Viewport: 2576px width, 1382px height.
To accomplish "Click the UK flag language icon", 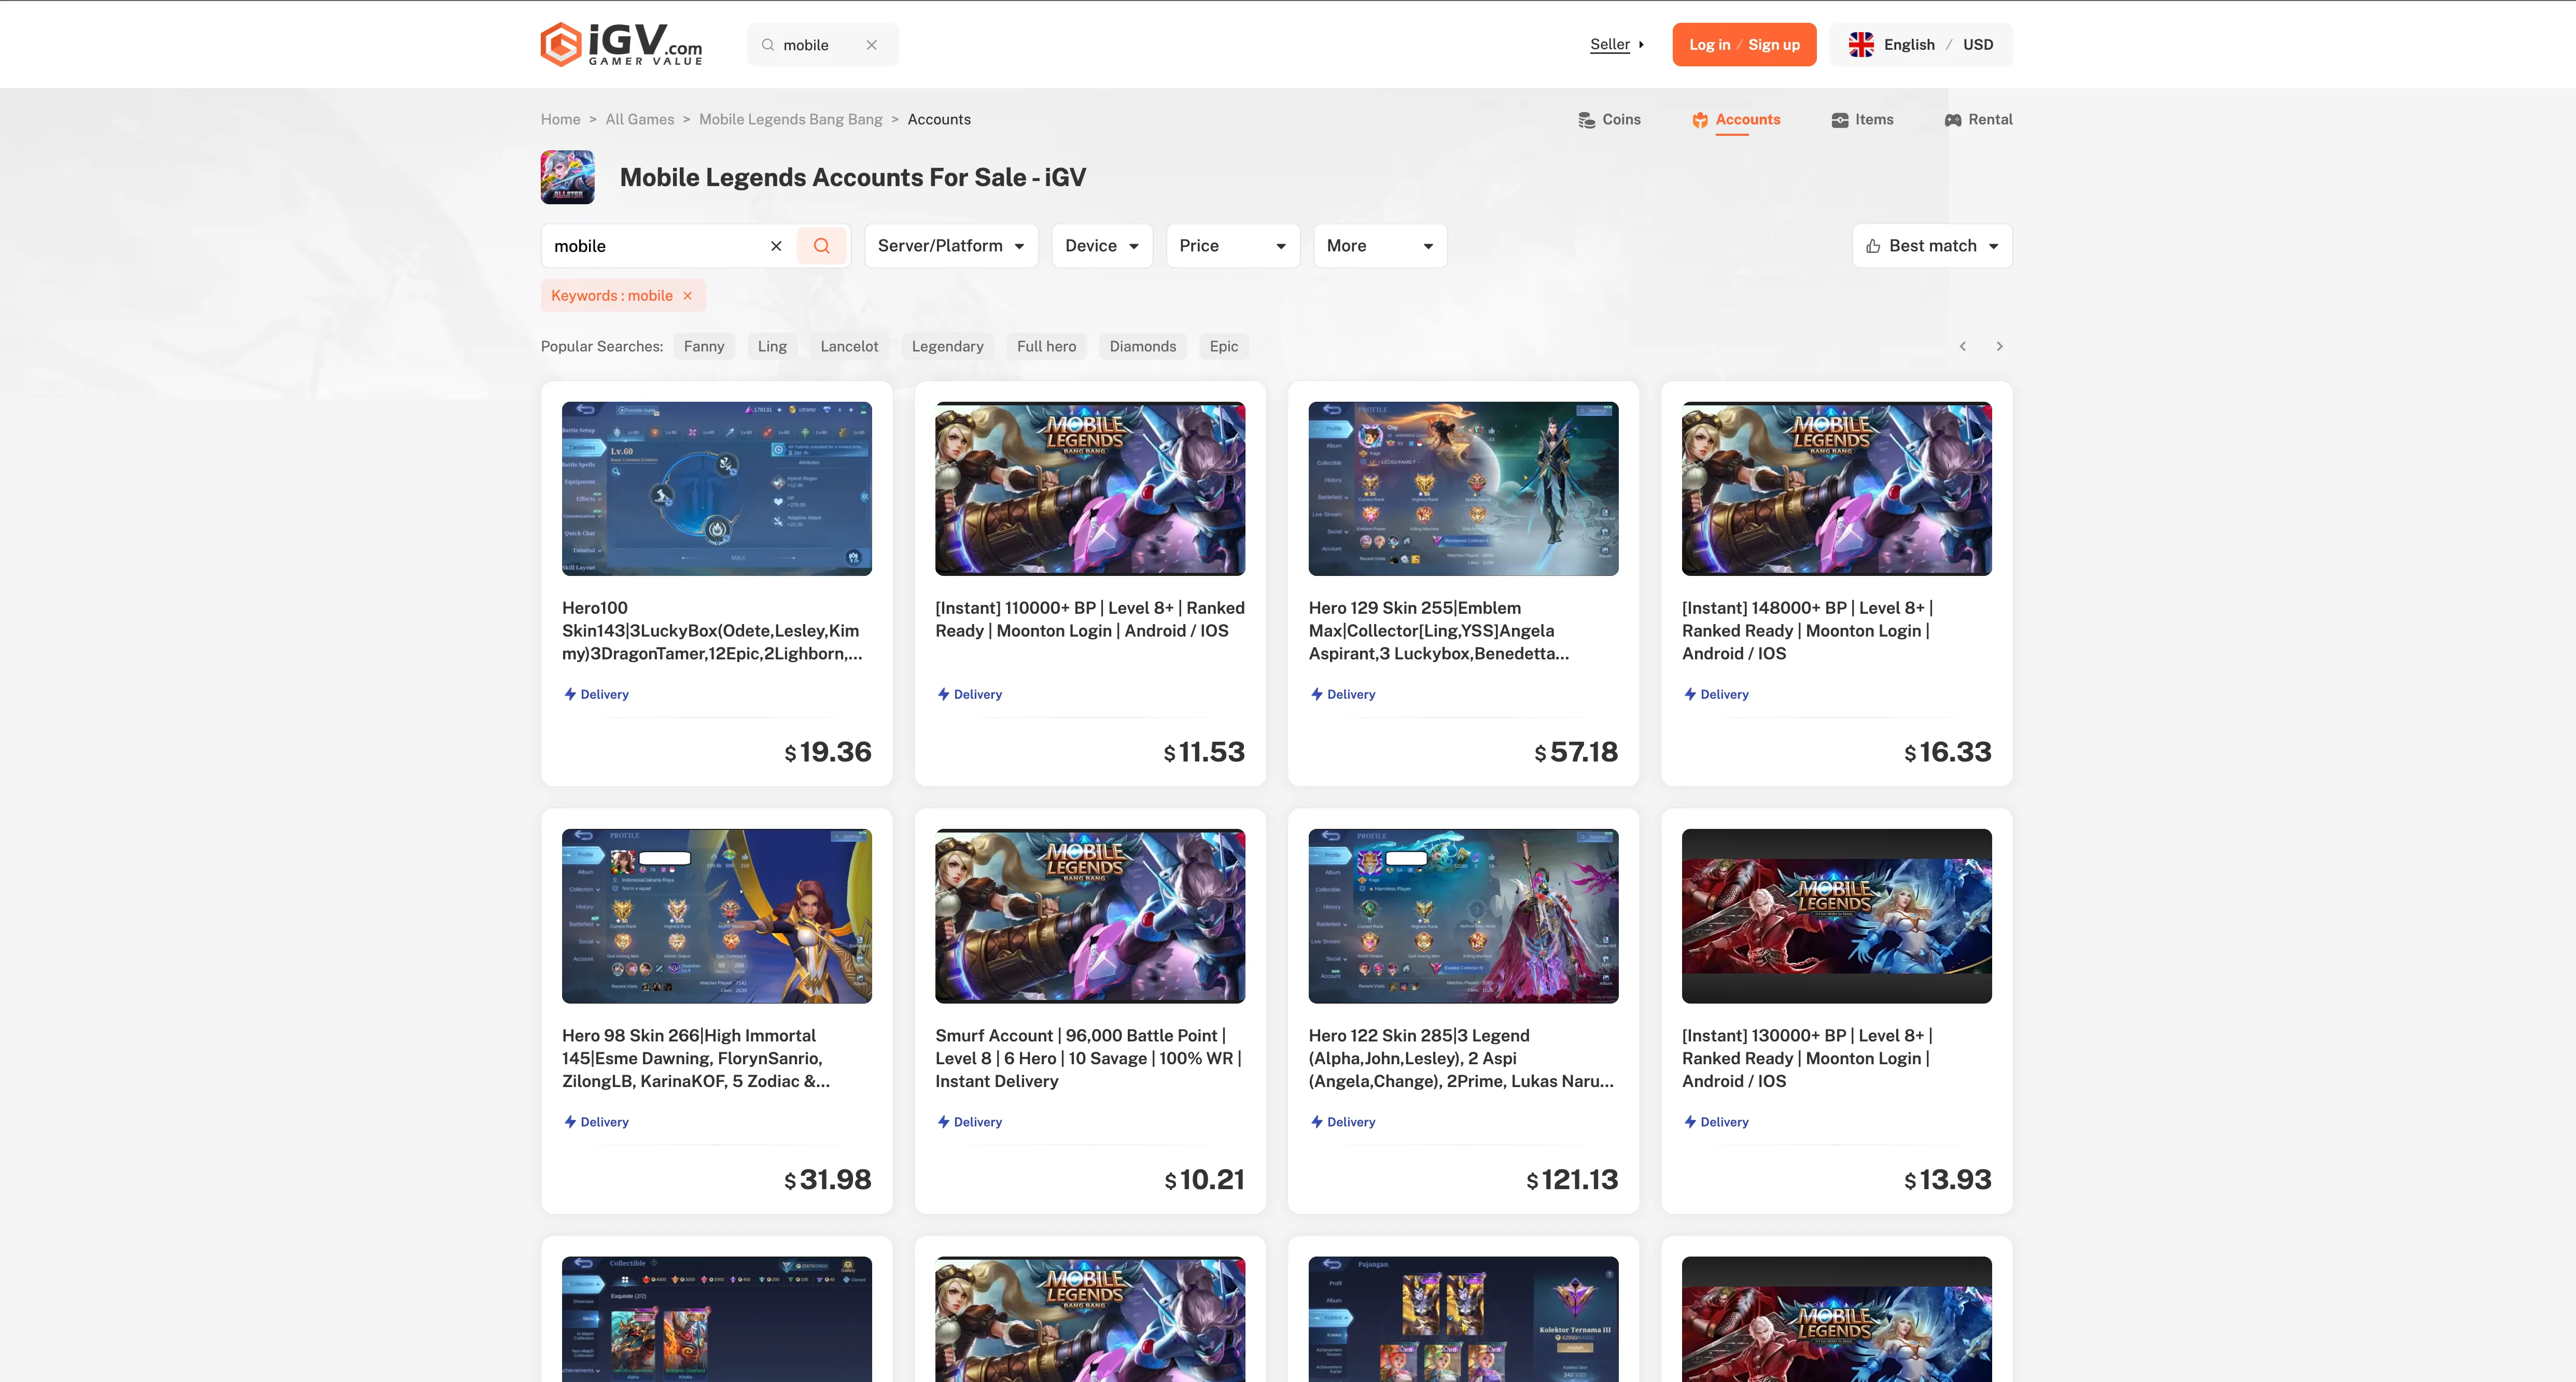I will [1861, 45].
